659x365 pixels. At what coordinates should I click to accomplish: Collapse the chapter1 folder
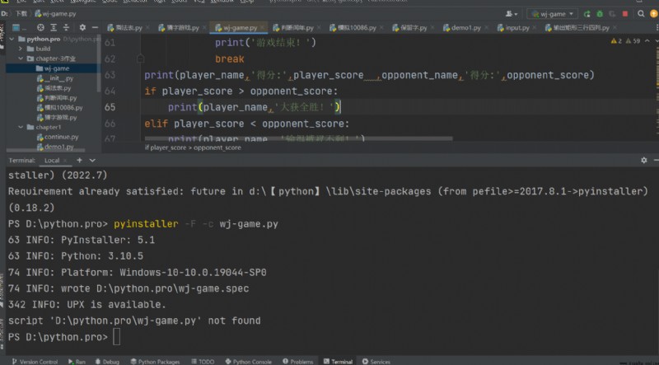coord(20,127)
